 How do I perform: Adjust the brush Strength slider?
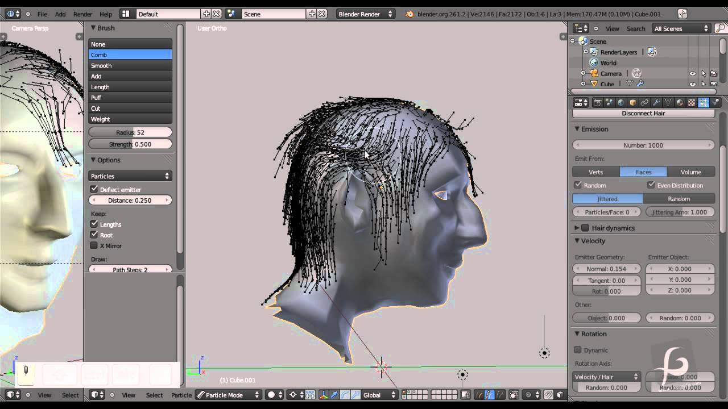[x=130, y=144]
